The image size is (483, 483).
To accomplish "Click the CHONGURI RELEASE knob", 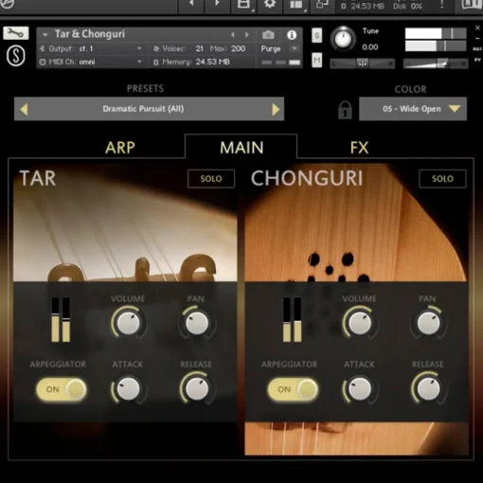I will pyautogui.click(x=428, y=388).
